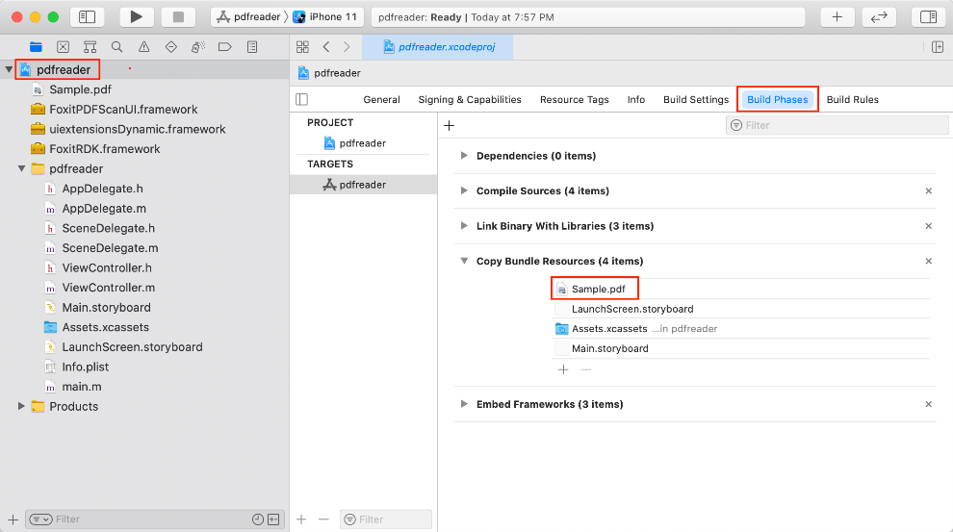Click the Library plus button in toolbar
Screen dimensions: 953x532
(837, 16)
